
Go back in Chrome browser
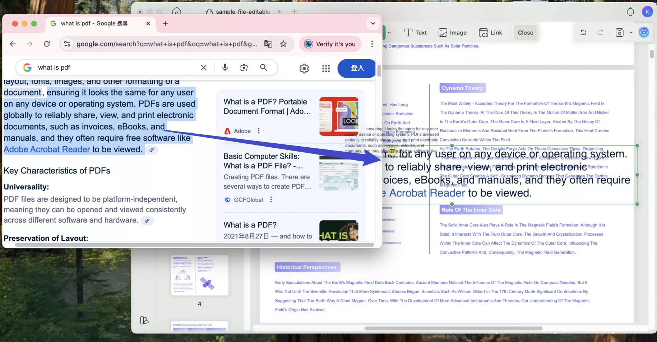[13, 44]
